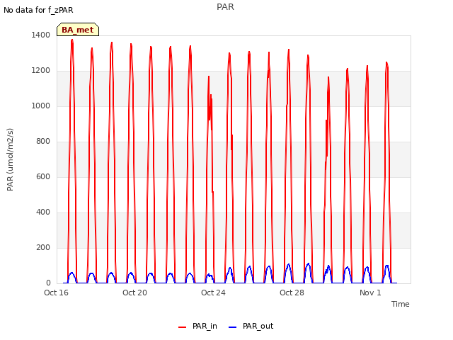Viewport: 453px width, 340px height.
Task: Toggle the PAR_out legend entry
Action: tap(251, 327)
